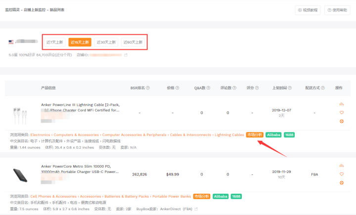Click help icon beside 价格 header
The height and width of the screenshot is (215, 356).
178,88
